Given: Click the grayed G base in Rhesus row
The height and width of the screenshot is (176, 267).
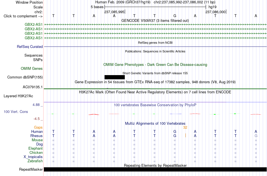Looking at the screenshot, I should point(256,136).
